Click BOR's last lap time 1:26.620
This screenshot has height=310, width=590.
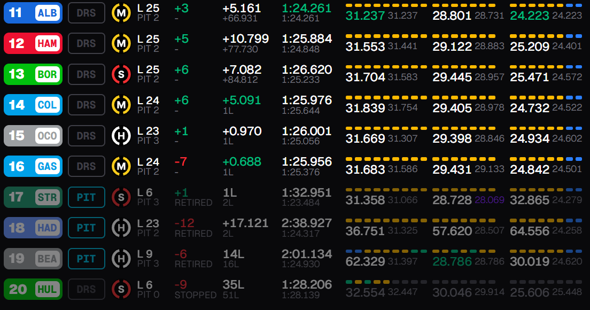tap(307, 69)
